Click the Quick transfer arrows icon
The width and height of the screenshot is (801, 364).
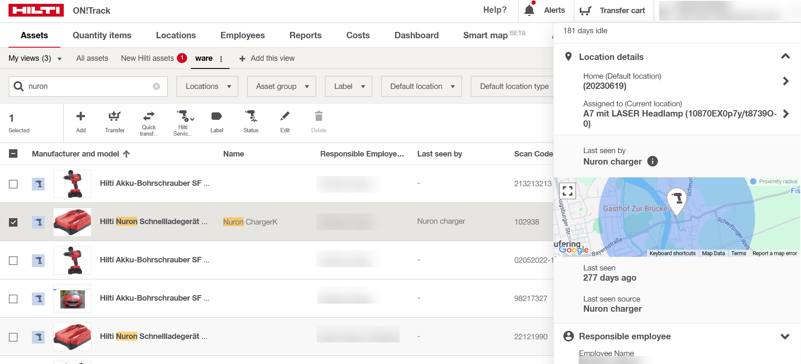149,116
